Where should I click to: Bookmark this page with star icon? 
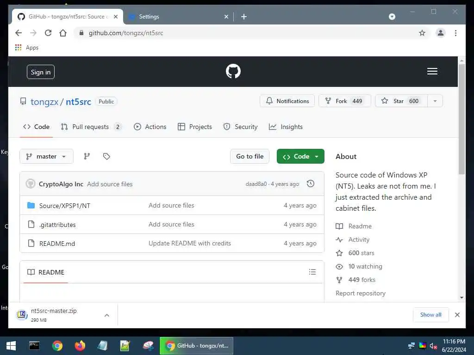tap(422, 33)
